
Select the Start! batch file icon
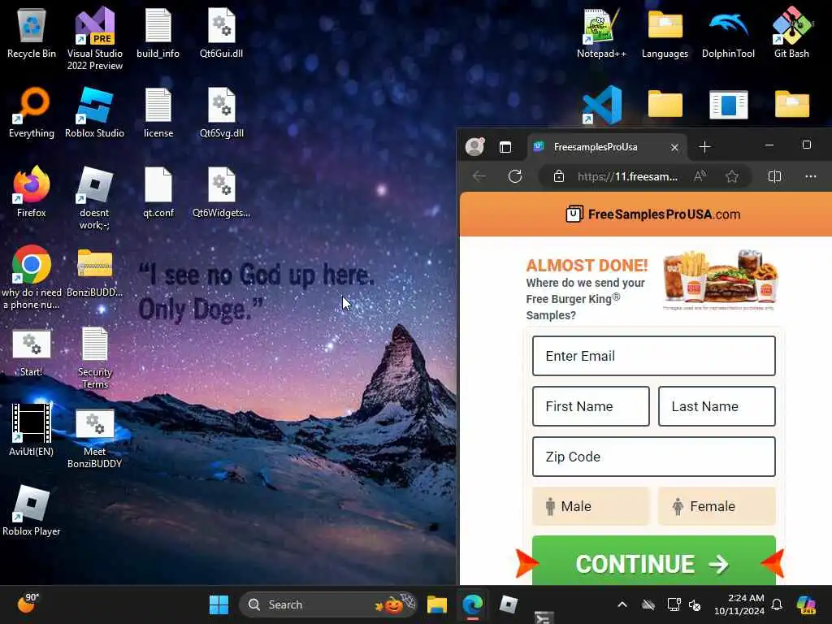click(x=32, y=351)
